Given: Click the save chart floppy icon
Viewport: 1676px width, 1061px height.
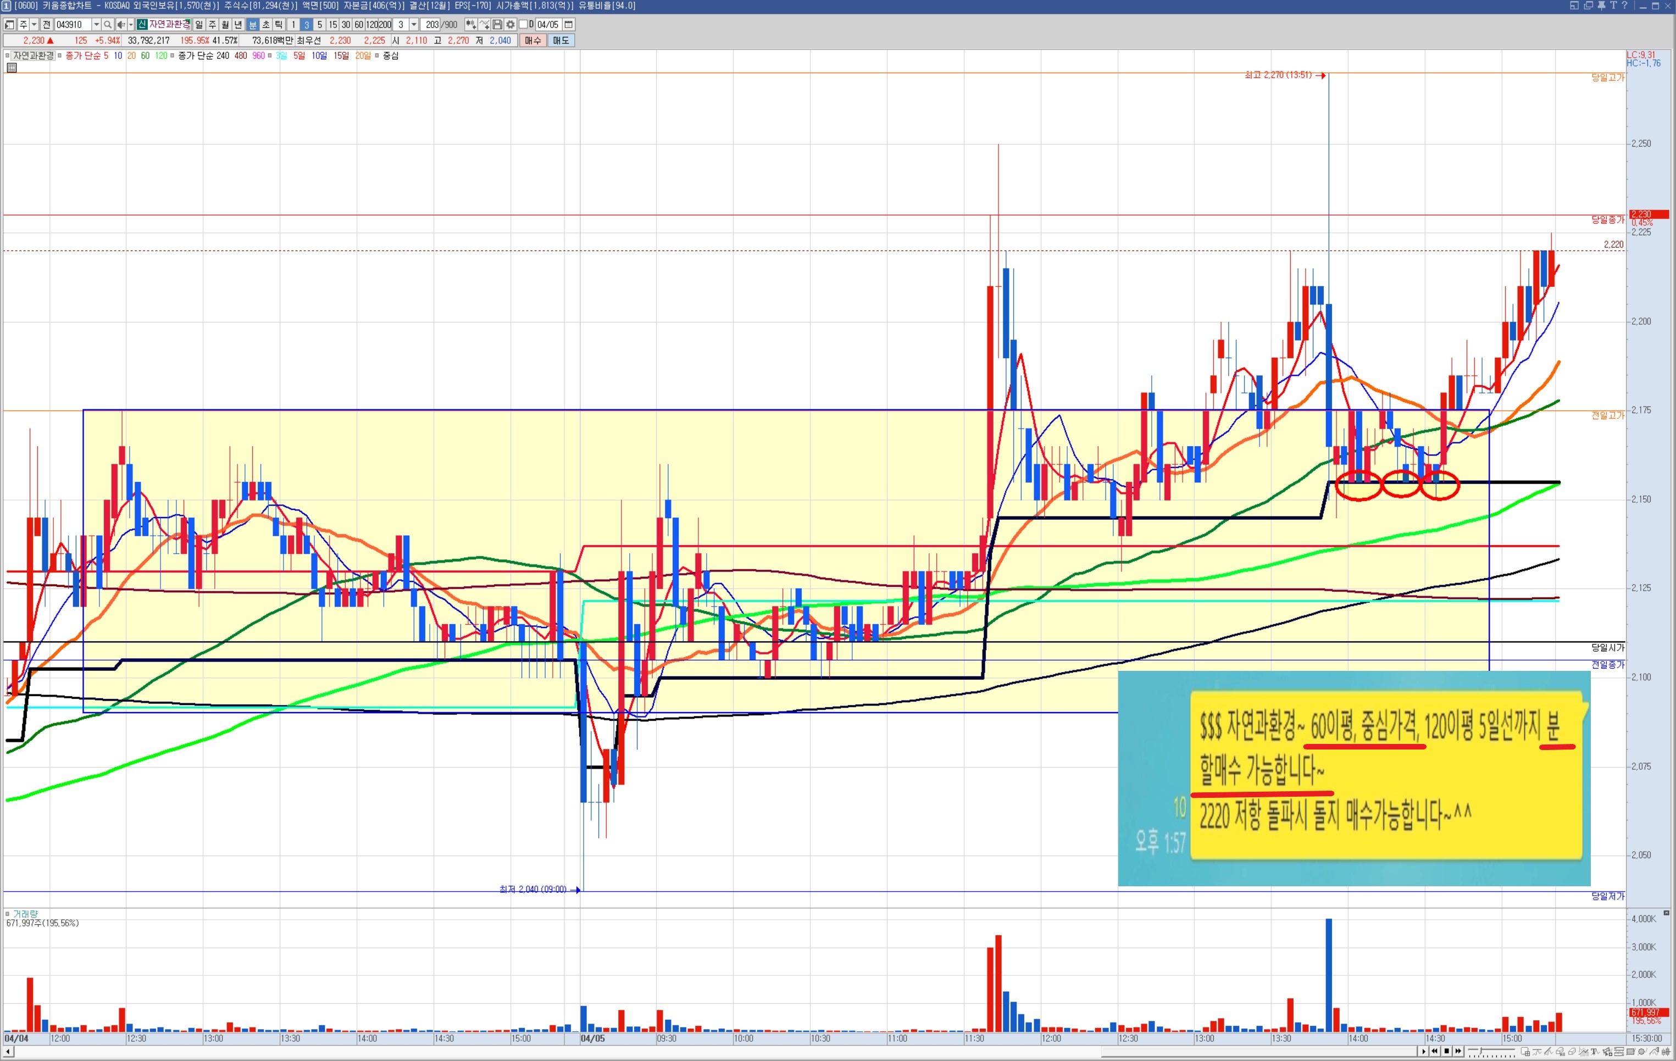Looking at the screenshot, I should [497, 25].
